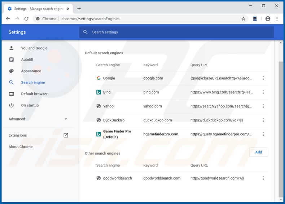Open Default browser settings

pos(34,94)
